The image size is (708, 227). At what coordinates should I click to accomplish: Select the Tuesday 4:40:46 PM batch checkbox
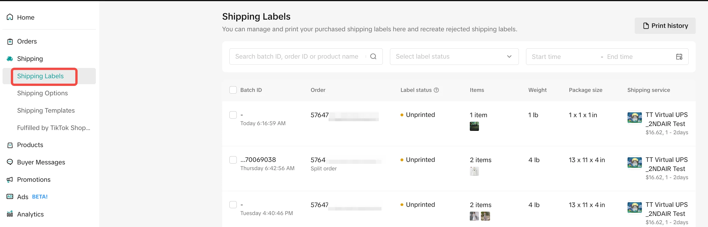[x=233, y=205]
